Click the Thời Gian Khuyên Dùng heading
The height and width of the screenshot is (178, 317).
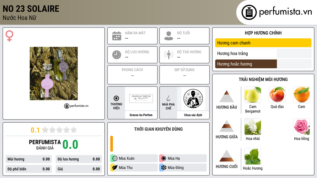(x=158, y=129)
